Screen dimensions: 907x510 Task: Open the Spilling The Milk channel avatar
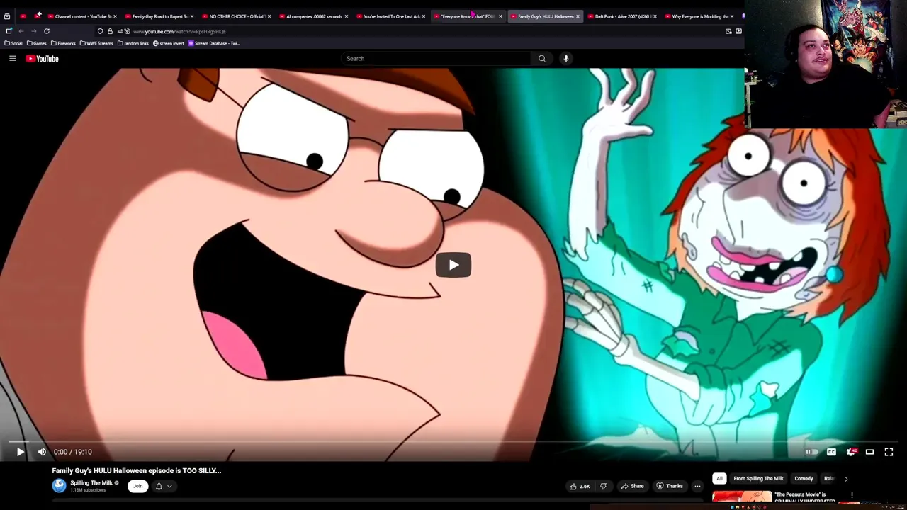pos(59,485)
